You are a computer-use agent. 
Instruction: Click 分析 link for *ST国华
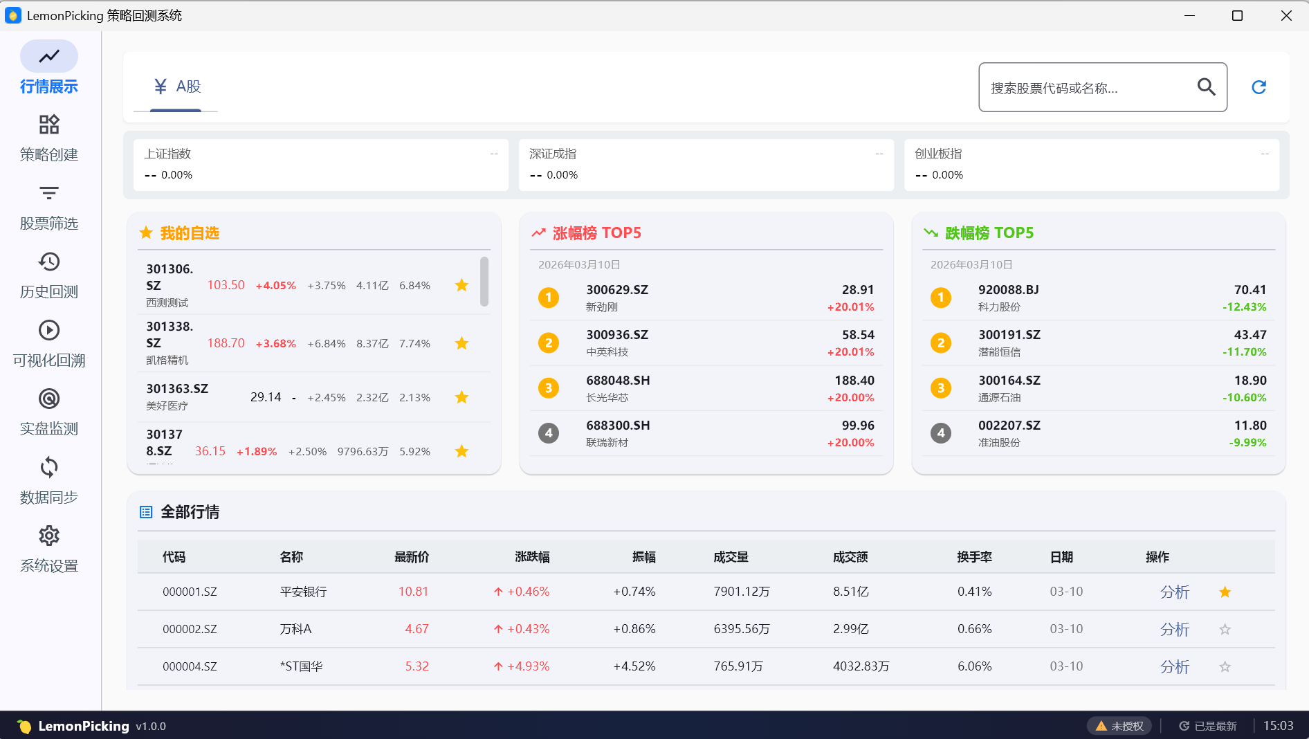[1174, 667]
